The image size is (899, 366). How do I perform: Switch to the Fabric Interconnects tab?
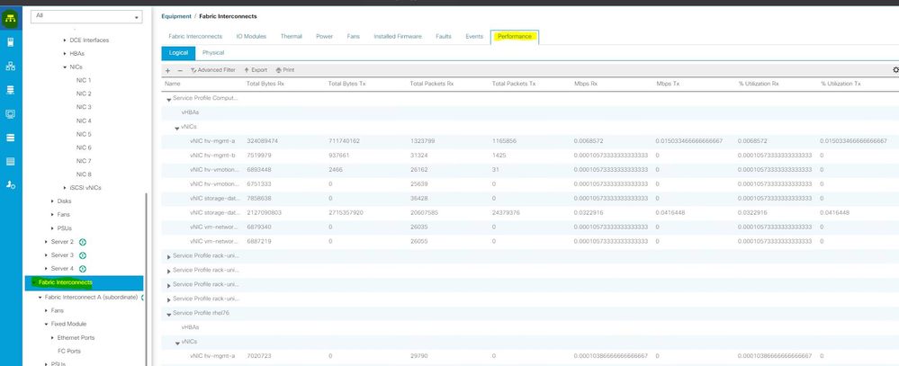click(x=195, y=36)
